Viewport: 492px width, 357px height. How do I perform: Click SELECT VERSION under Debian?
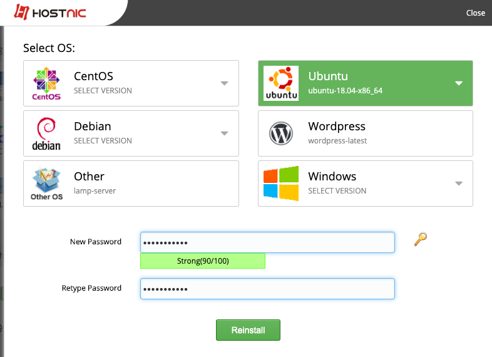[103, 141]
